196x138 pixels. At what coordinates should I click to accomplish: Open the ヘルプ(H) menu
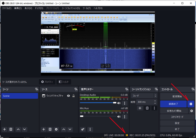coord(98,8)
